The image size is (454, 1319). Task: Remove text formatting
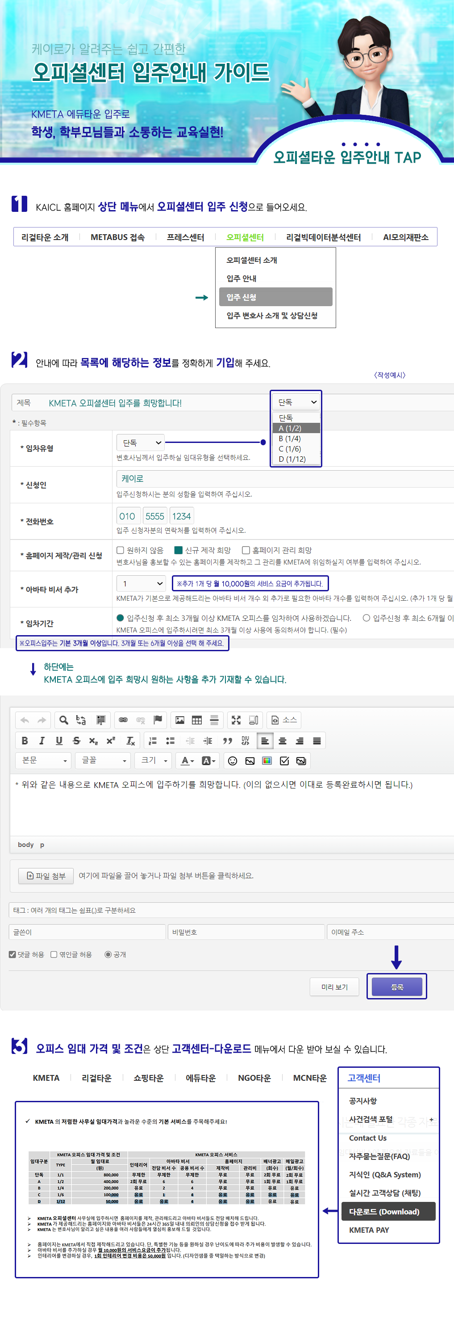point(130,741)
